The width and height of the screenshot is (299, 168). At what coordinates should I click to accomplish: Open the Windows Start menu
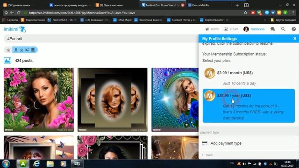click(6, 164)
